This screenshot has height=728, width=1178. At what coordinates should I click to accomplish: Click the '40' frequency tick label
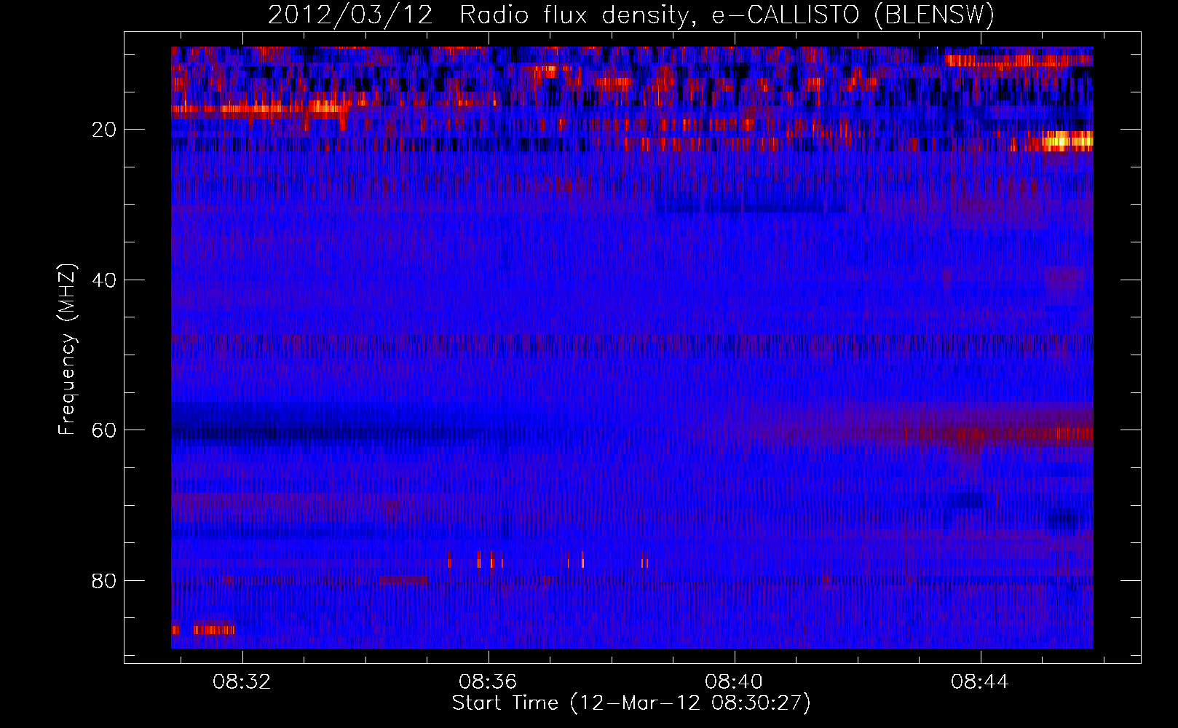pos(104,280)
